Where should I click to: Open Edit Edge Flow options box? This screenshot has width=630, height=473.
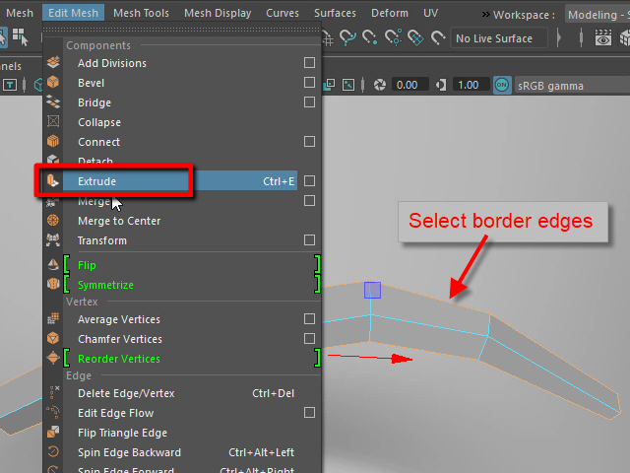[309, 413]
